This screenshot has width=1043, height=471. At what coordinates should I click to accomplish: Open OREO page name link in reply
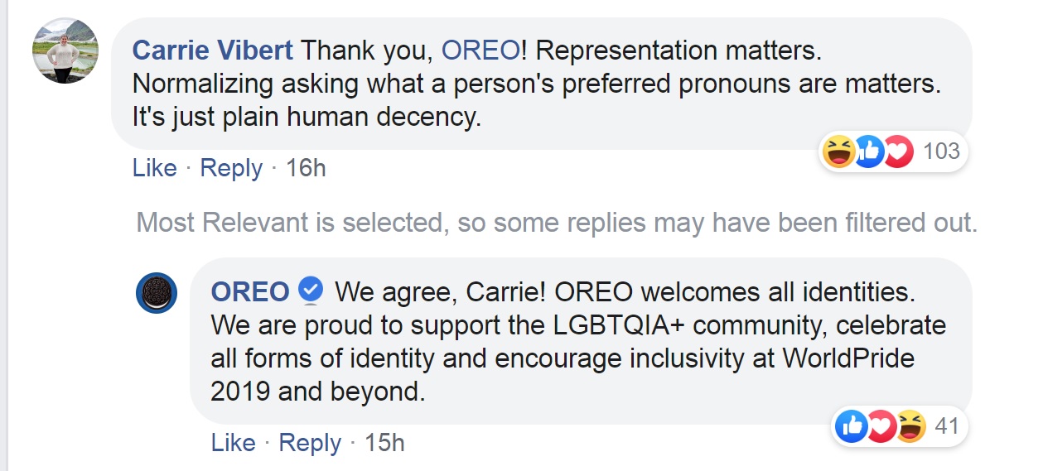(250, 291)
